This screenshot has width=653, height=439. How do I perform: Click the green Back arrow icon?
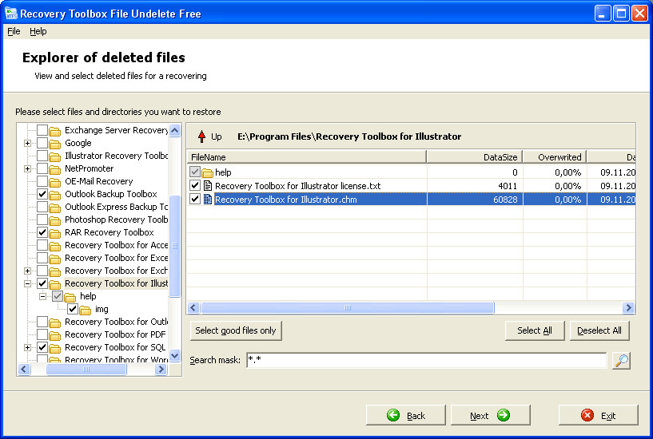[x=393, y=415]
